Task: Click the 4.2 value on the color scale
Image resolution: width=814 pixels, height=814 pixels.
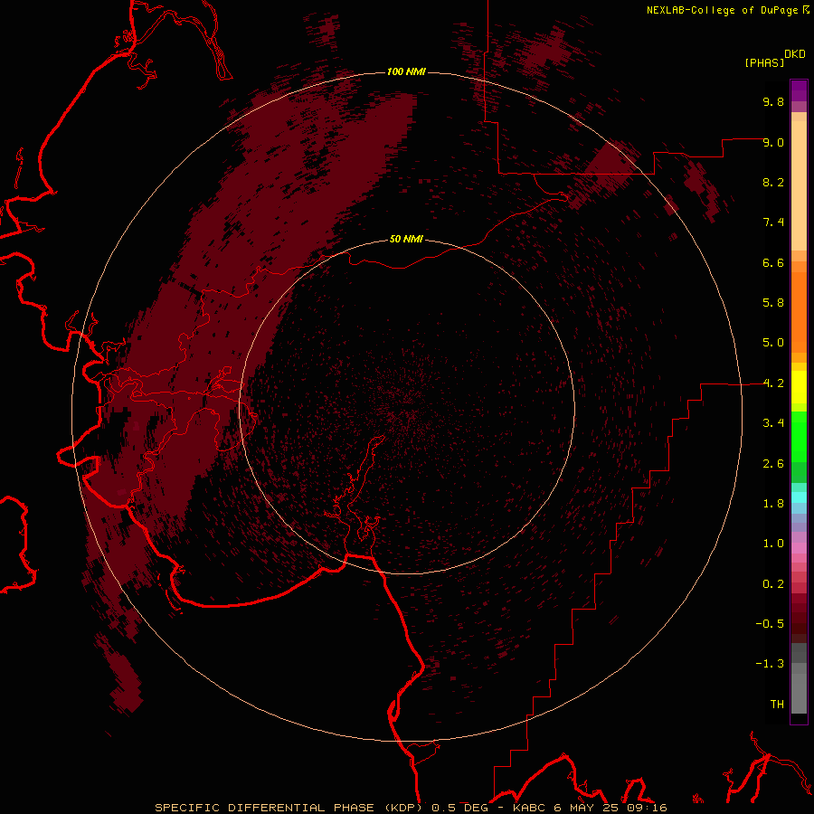Action: click(x=773, y=383)
